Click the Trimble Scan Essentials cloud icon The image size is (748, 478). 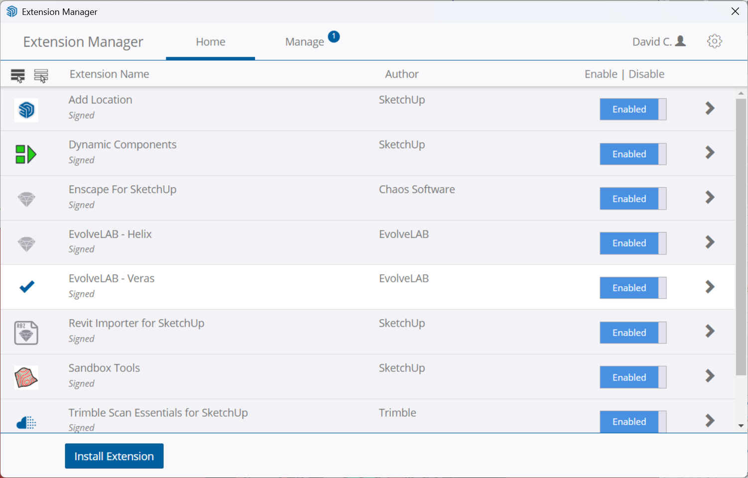26,423
